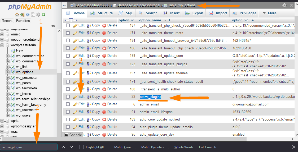Click the back arrow beside breadcrumb
Viewport: 298px width, 152px height.
[65, 6]
